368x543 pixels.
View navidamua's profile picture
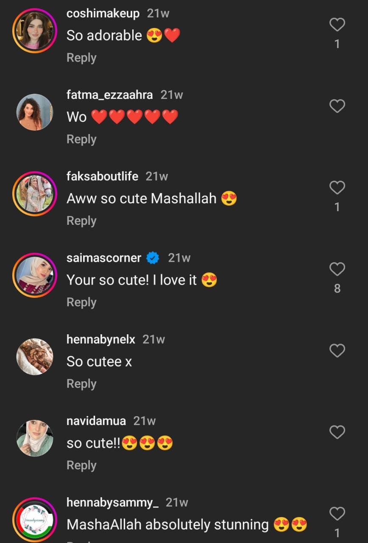pos(35,438)
